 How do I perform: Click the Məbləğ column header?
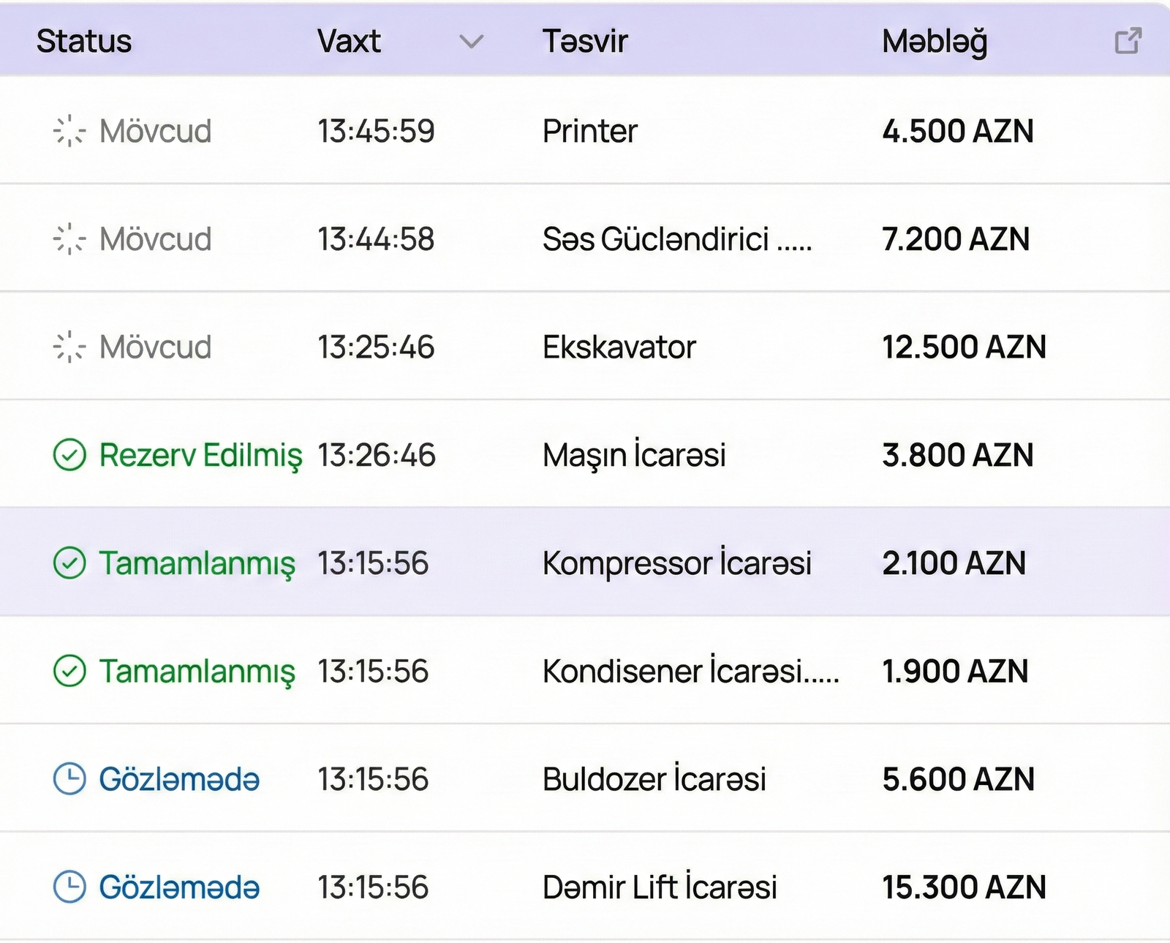(x=935, y=42)
